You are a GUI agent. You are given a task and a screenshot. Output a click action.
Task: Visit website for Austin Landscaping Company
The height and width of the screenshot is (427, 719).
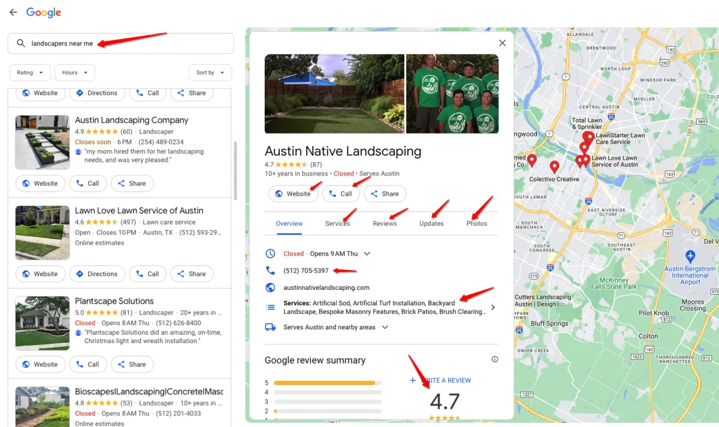pos(40,183)
